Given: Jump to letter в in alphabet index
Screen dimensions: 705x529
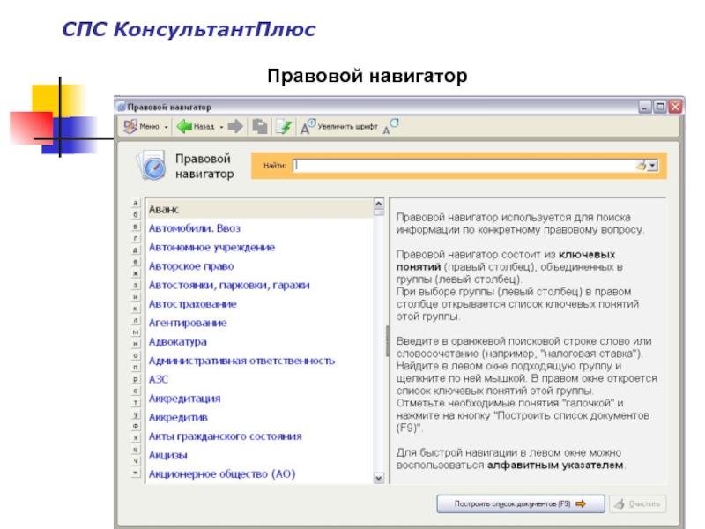Looking at the screenshot, I should click(x=136, y=227).
